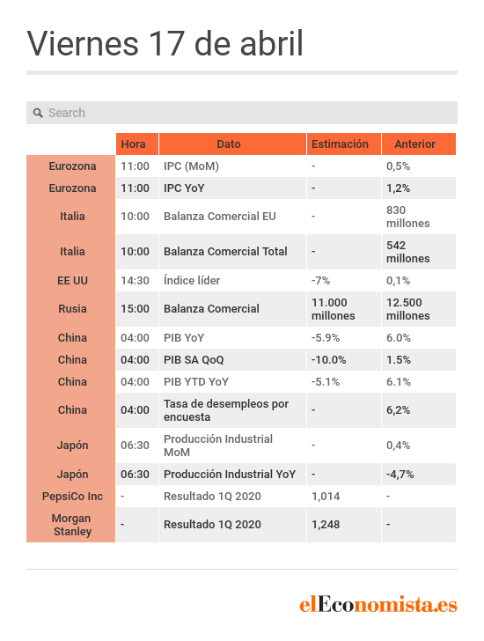Click the Balanza Comercial EU entry
The height and width of the screenshot is (641, 484).
pos(220,217)
